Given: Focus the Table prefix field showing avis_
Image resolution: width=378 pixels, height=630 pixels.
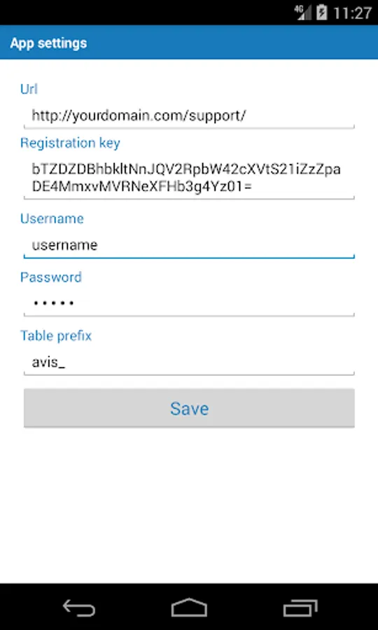Looking at the screenshot, I should pyautogui.click(x=189, y=363).
